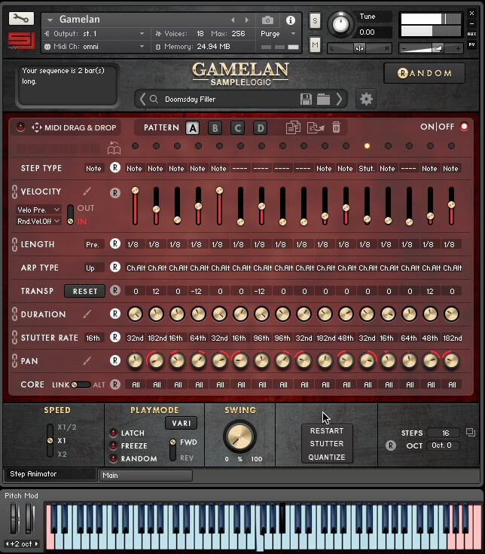
Task: Go to previous instrument arrow in header
Action: point(233,20)
